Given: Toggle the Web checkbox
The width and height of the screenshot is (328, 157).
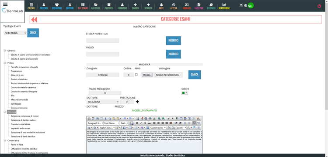Looking at the screenshot, I should pos(136,75).
